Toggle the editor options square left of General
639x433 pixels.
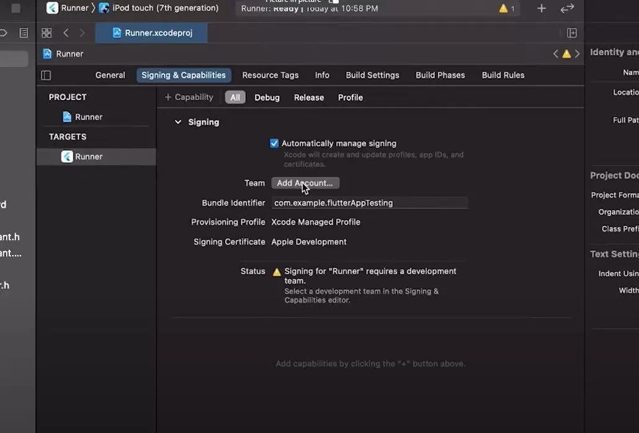pos(46,74)
